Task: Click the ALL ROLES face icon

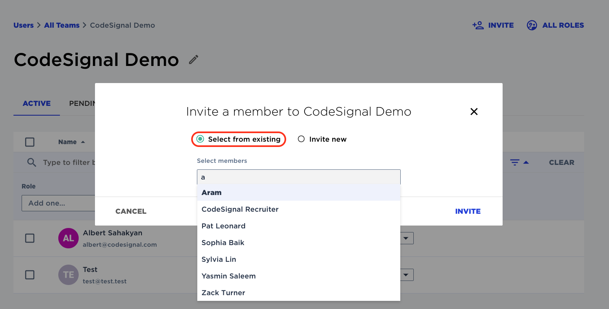Action: click(532, 25)
